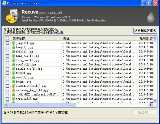Click vertical scrollbar up arrow
160x124 pixels.
pos(155,38)
